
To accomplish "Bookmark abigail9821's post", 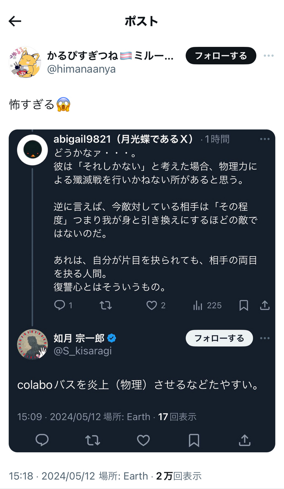I will tap(244, 305).
